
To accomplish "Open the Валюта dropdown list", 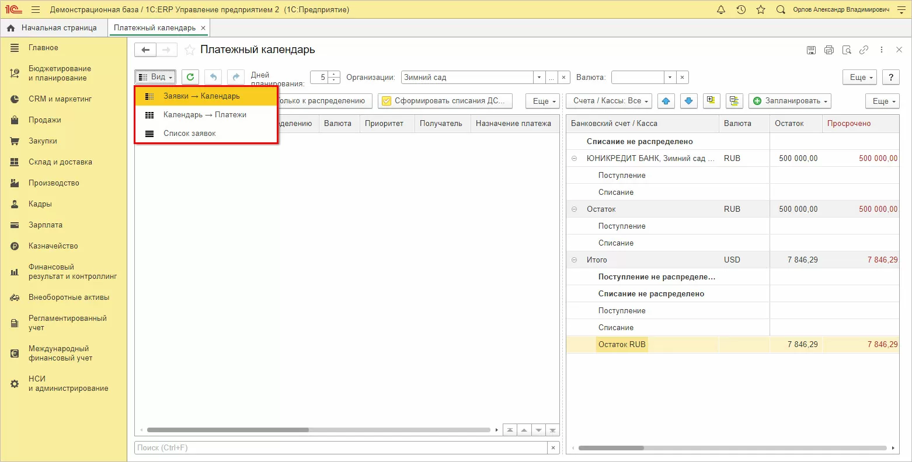I will coord(670,77).
